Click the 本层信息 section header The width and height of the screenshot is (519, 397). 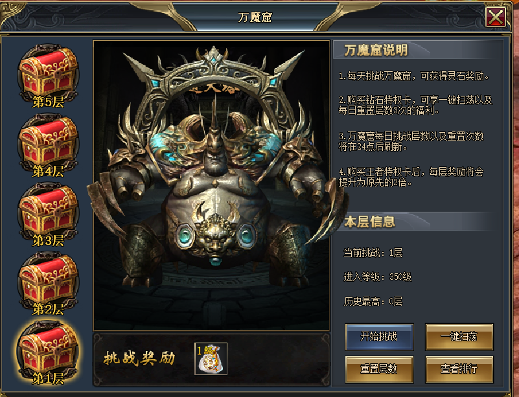pyautogui.click(x=369, y=221)
